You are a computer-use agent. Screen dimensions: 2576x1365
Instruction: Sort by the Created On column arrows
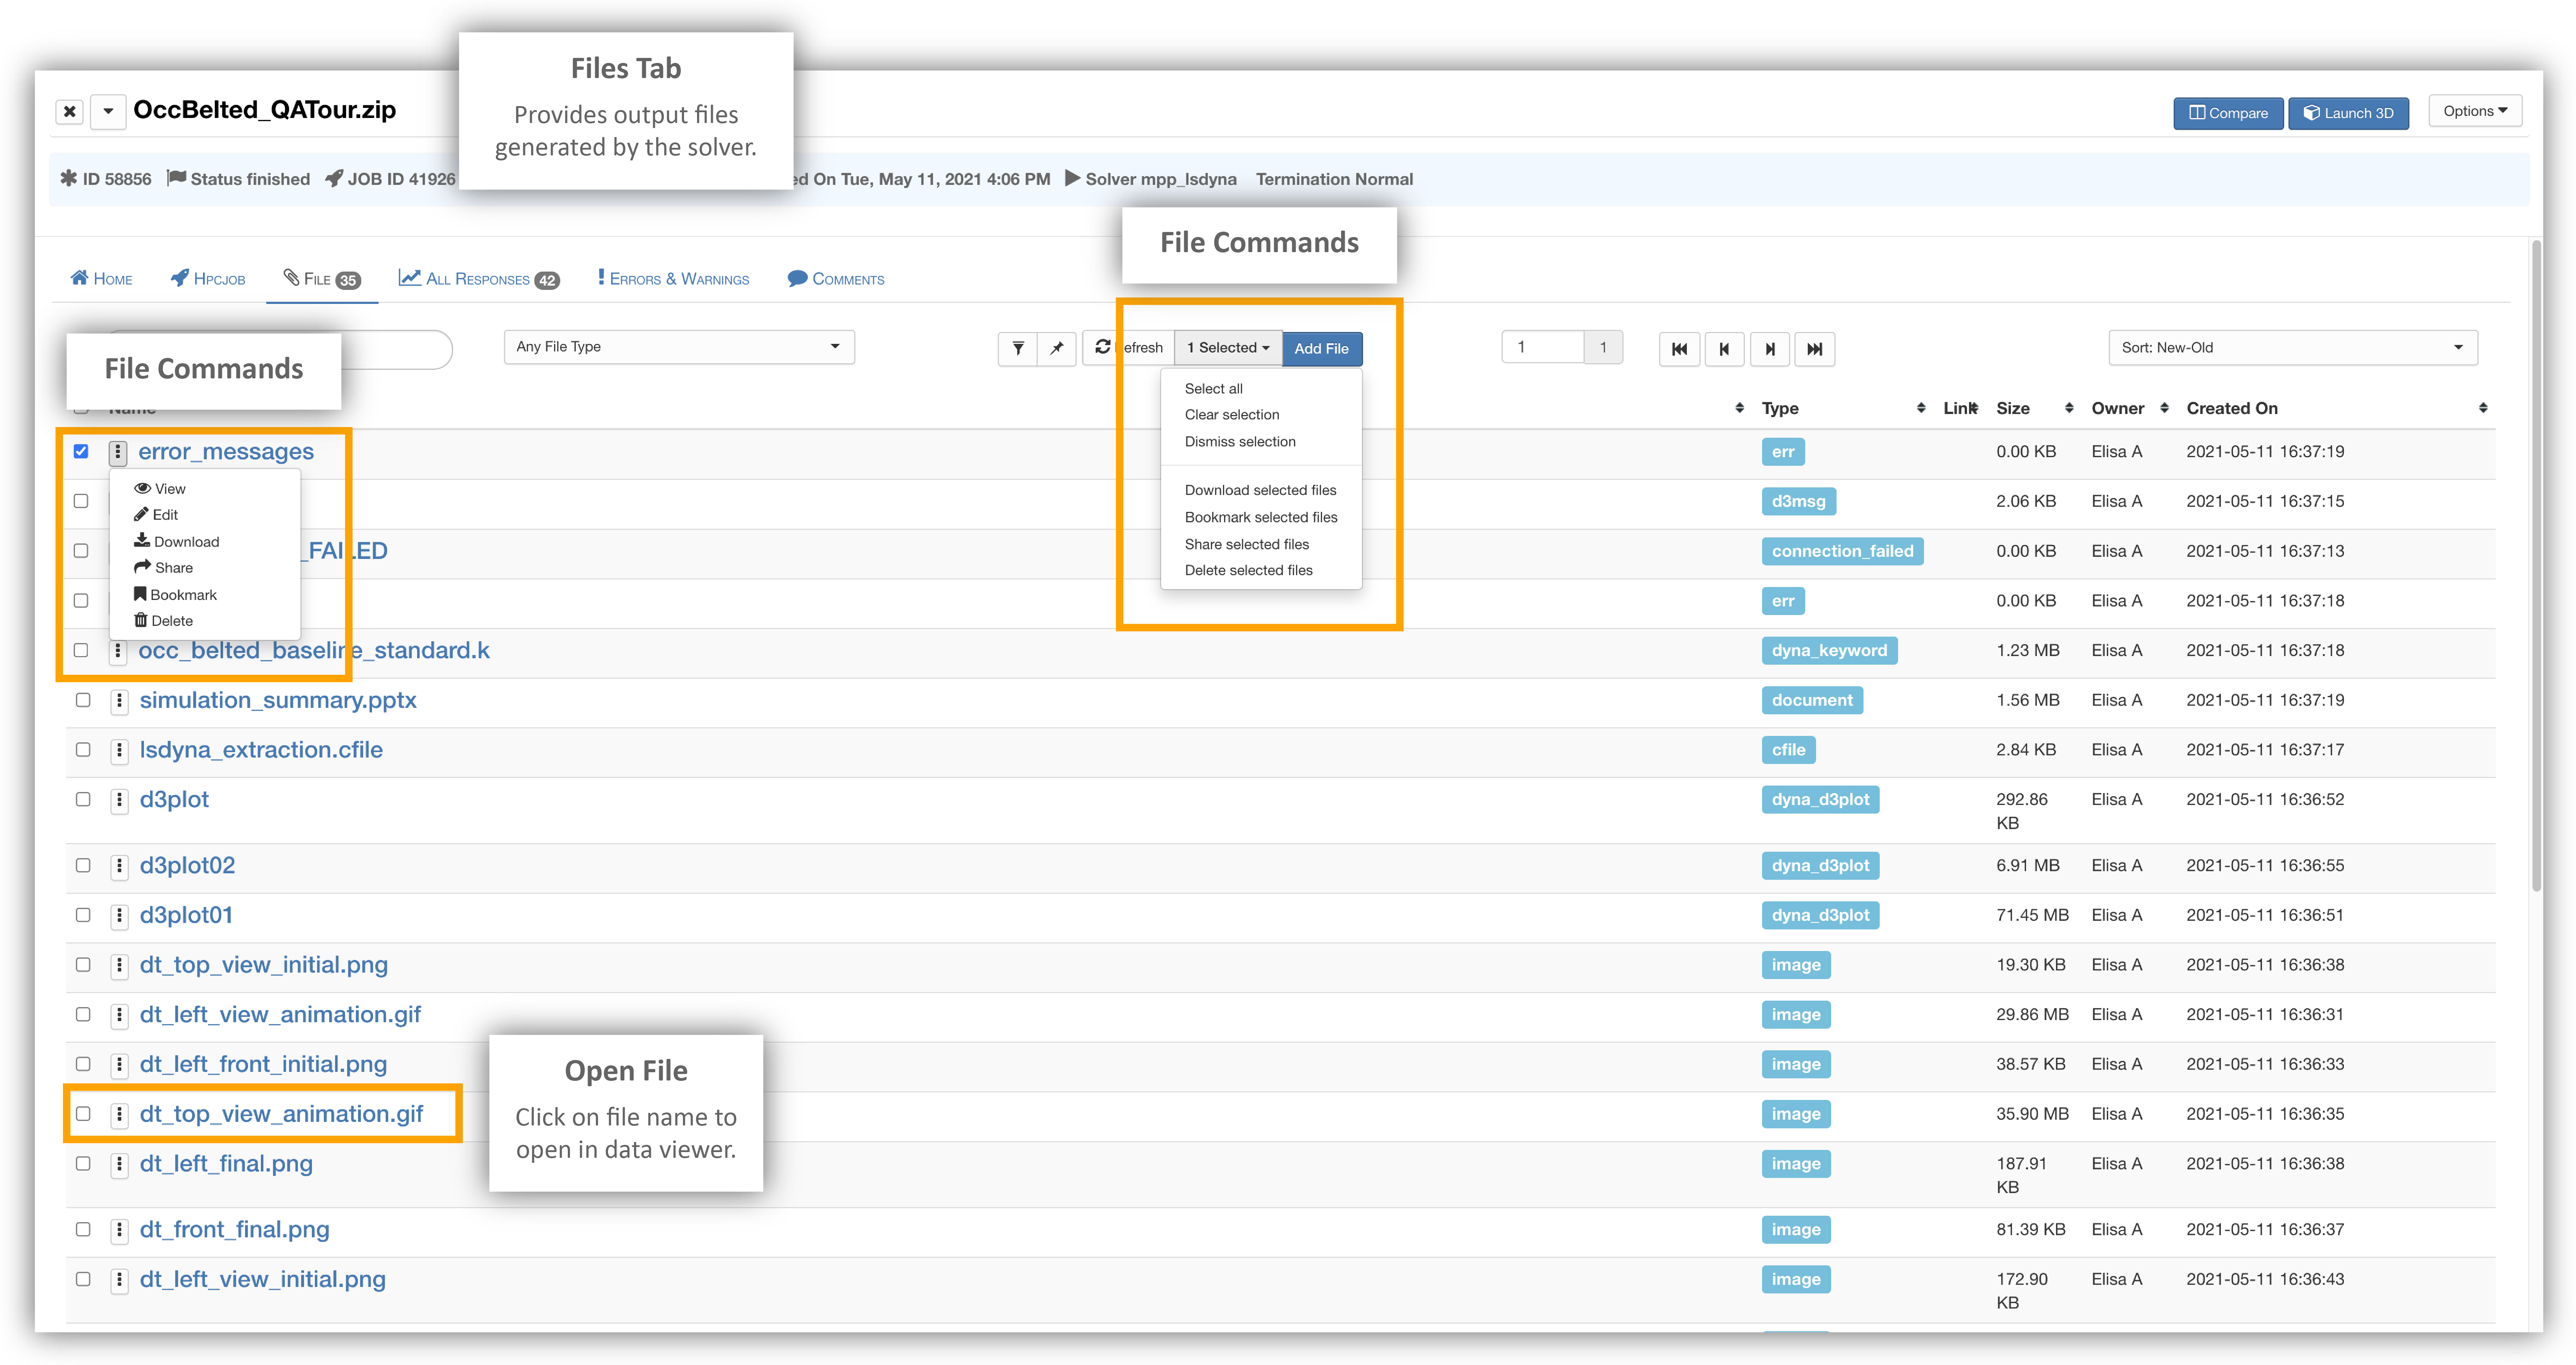pos(2483,408)
